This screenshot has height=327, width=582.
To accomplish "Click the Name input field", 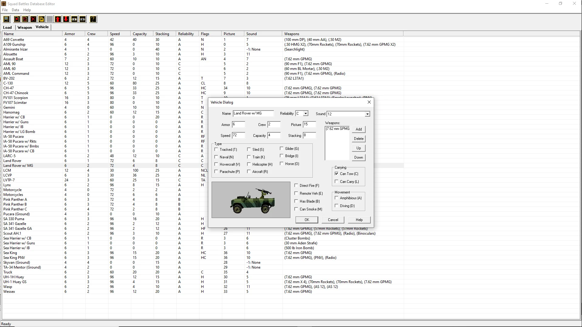I will coord(253,114).
